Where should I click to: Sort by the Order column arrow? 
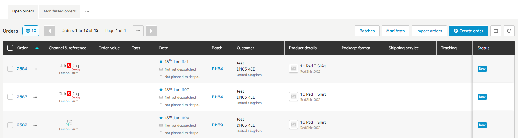point(37,48)
